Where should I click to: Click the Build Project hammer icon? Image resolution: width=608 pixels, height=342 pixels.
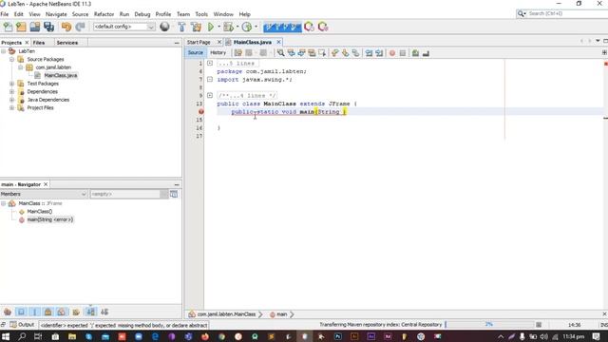click(x=181, y=27)
